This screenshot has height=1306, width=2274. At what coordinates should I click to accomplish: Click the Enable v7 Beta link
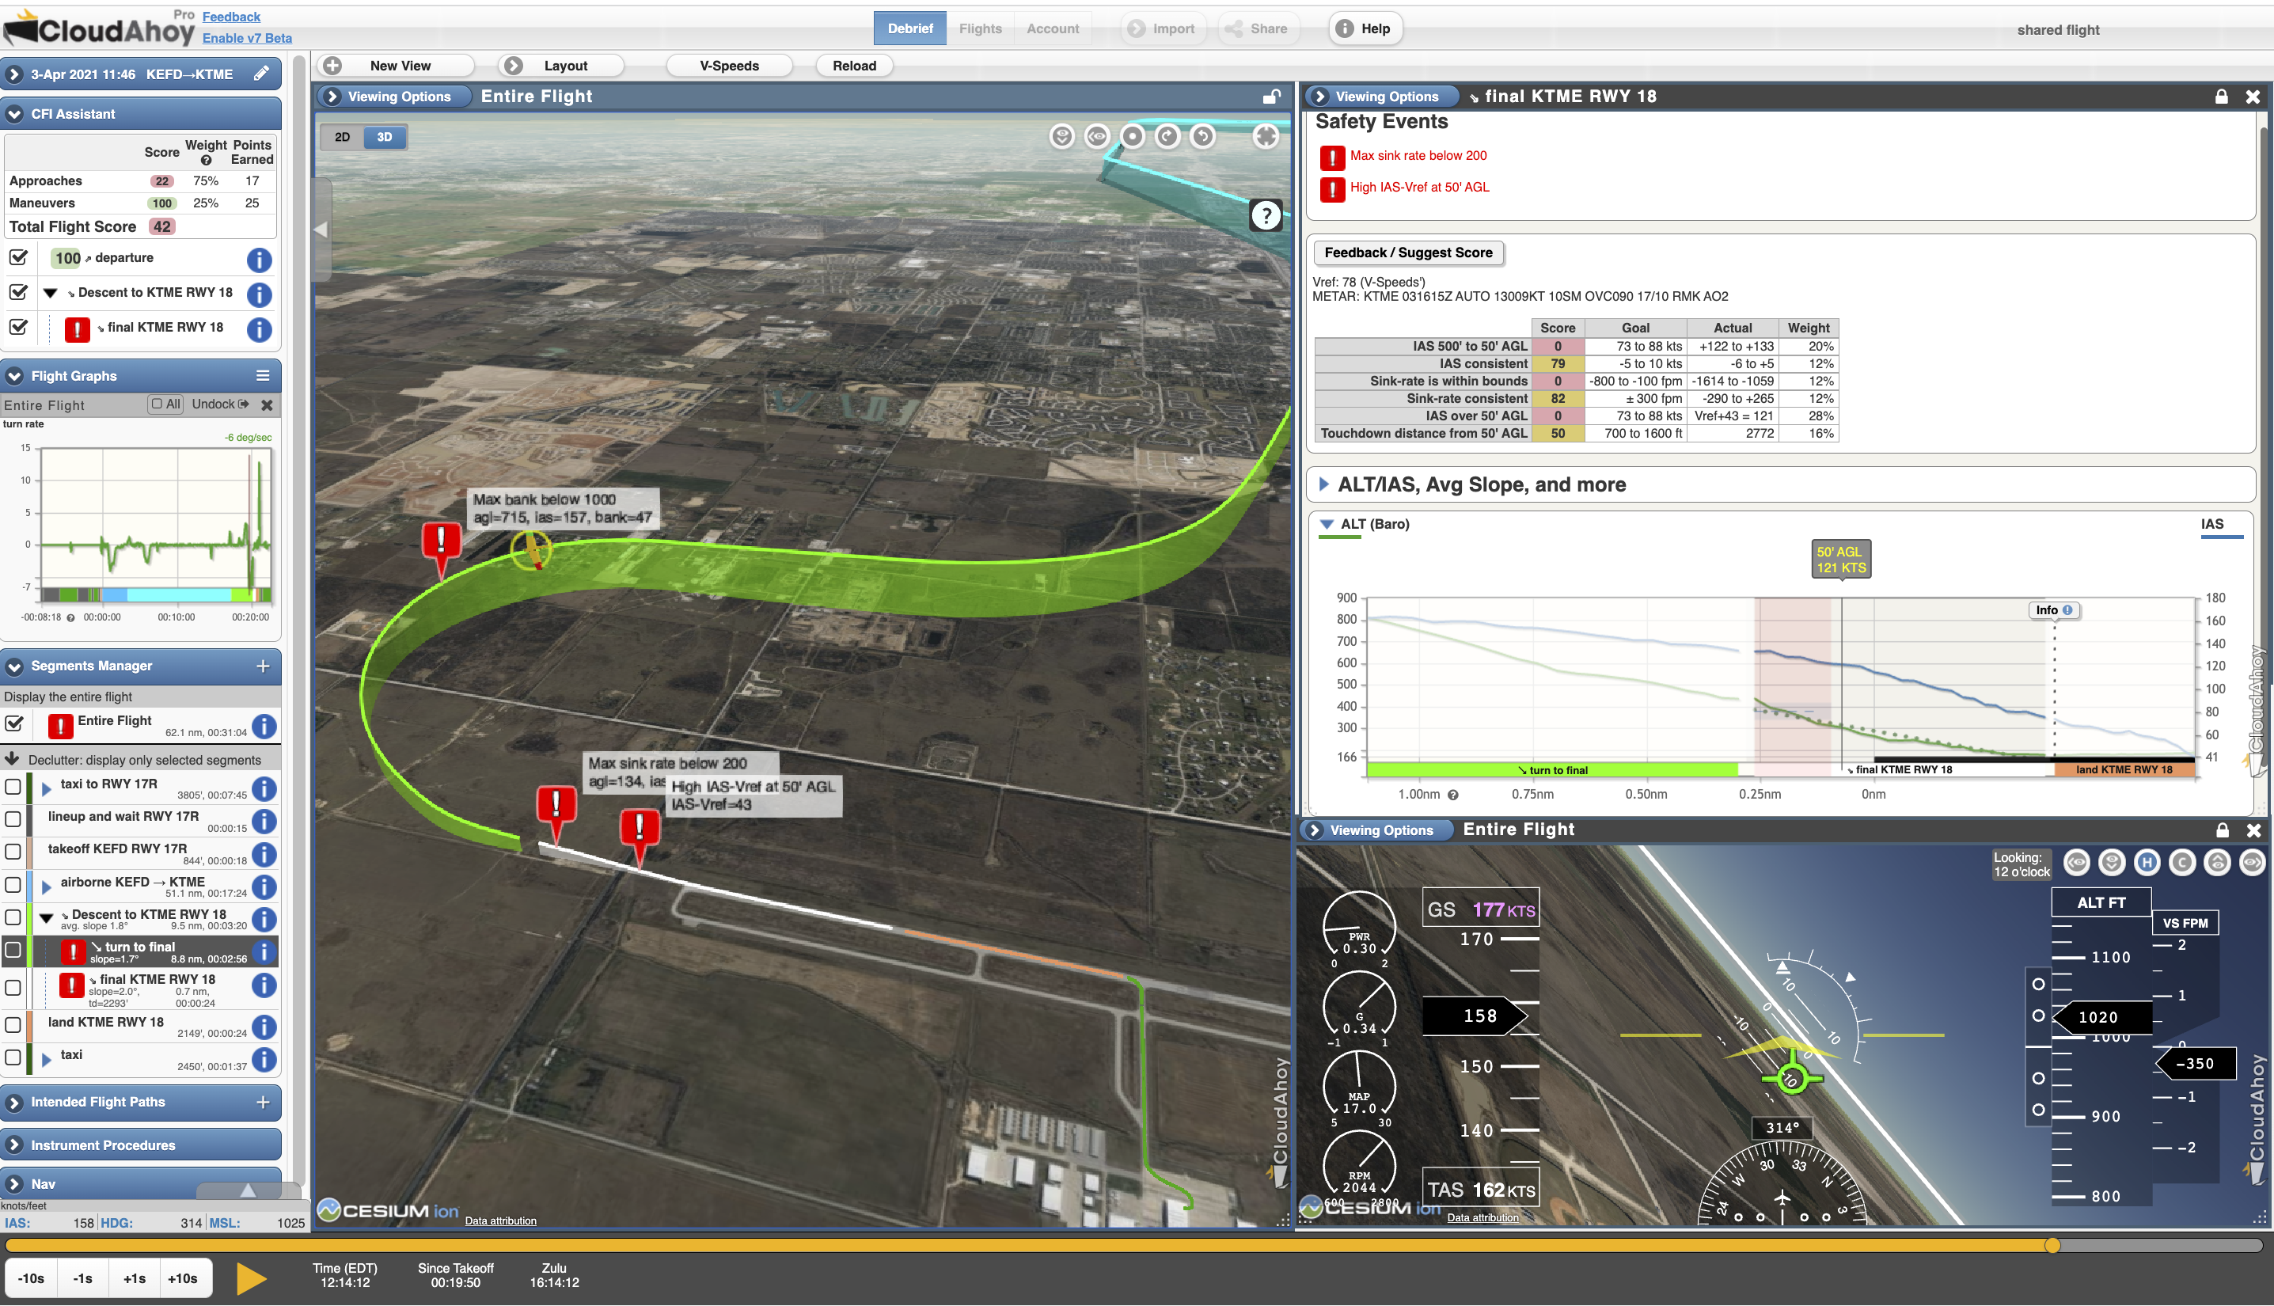[x=247, y=38]
